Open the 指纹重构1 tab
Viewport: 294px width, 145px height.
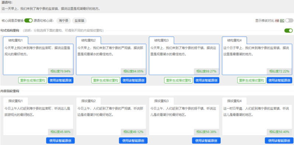pos(15,101)
